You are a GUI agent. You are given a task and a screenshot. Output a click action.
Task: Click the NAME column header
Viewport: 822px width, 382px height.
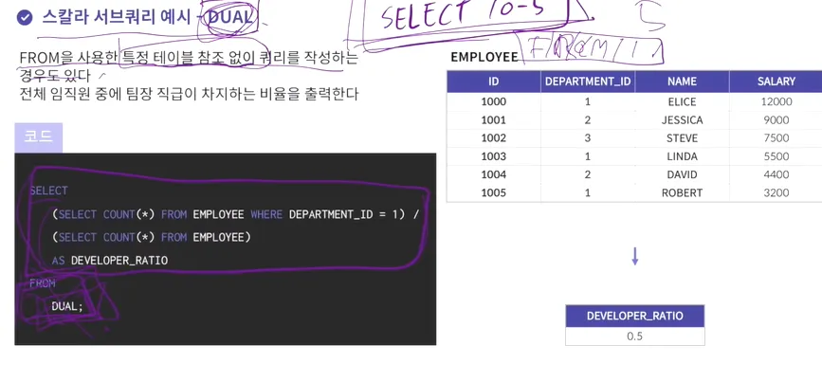682,82
